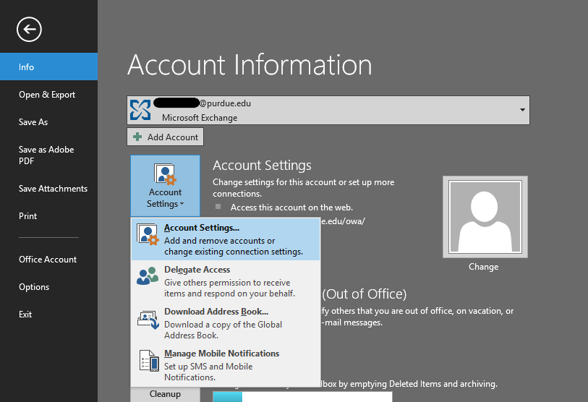Click the Download Address Book icon
The height and width of the screenshot is (402, 588).
point(148,318)
